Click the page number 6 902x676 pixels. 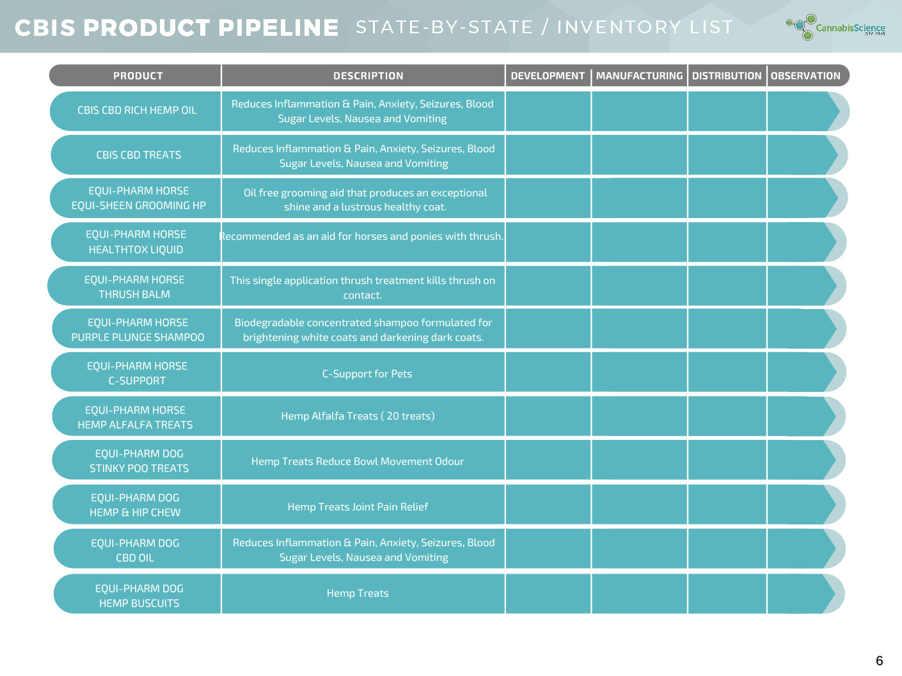(x=880, y=661)
